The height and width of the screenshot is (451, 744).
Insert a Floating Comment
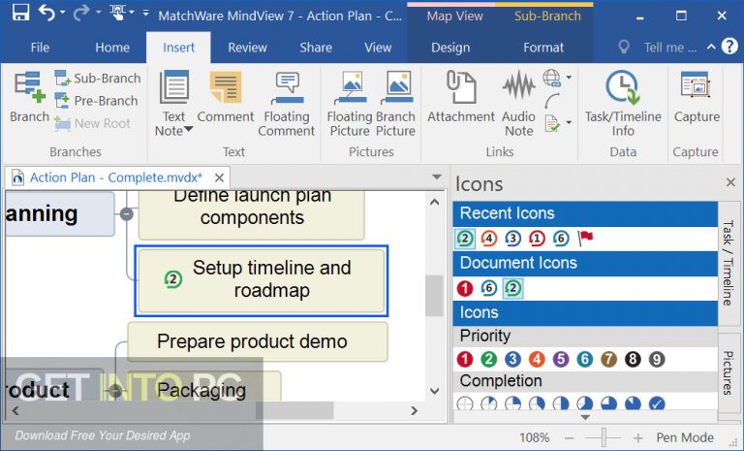coord(286,103)
